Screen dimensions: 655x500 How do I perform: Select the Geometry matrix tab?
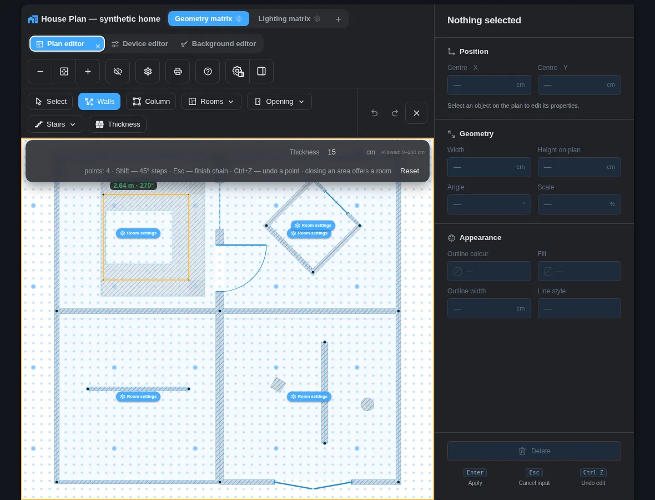(209, 19)
